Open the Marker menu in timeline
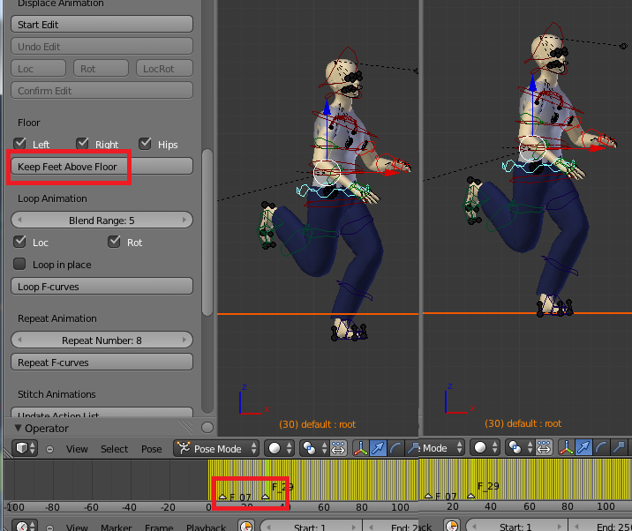Screen dimensions: 632x531 point(117,527)
